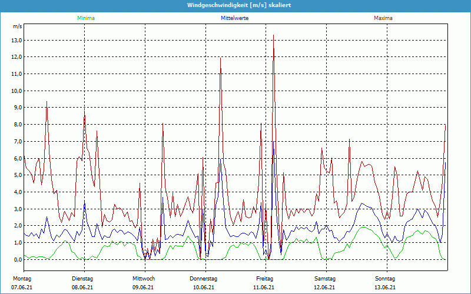
Task: Click the Sonntag day label
Action: [385, 279]
